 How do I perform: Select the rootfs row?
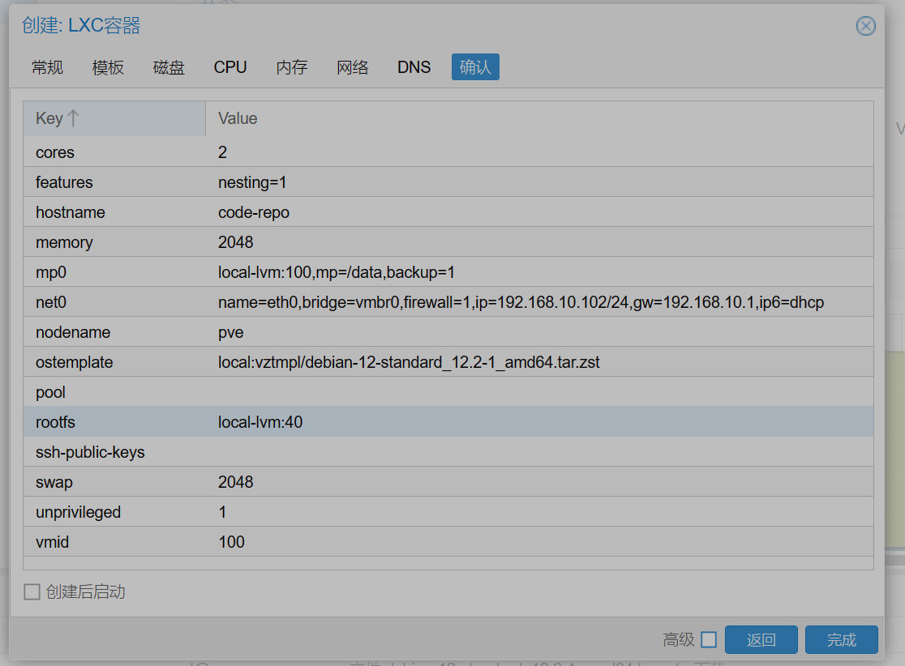click(x=448, y=421)
